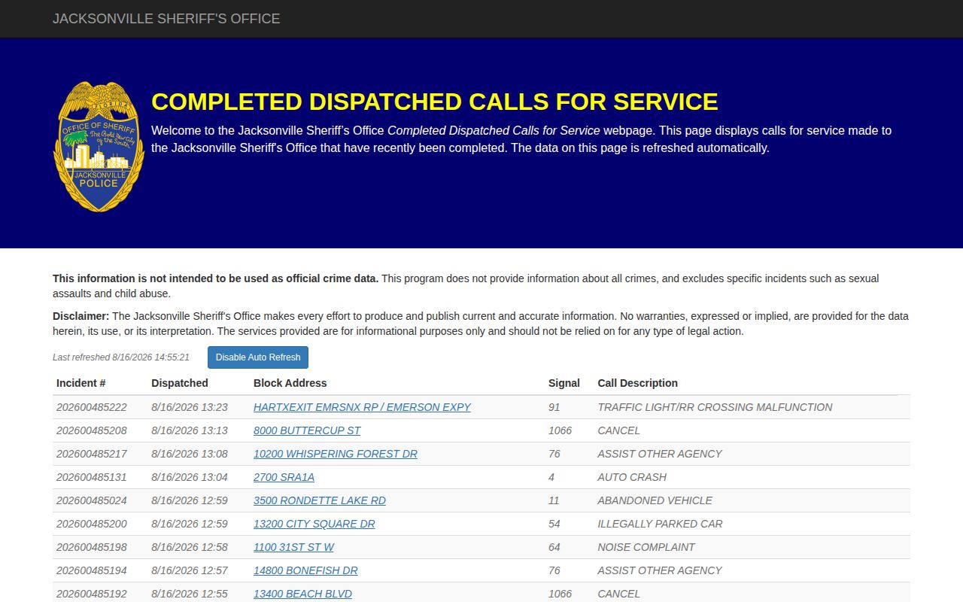Click the Last refreshed timestamp text
This screenshot has height=602, width=963.
[x=121, y=357]
